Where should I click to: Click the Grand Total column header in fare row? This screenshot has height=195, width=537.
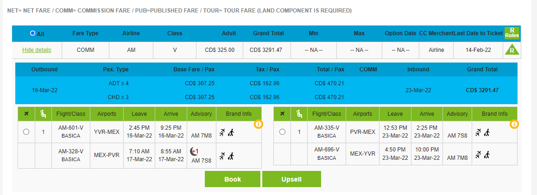coord(268,33)
